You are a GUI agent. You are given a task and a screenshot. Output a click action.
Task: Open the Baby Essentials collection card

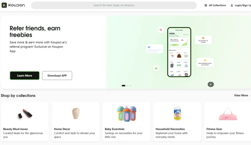126,121
